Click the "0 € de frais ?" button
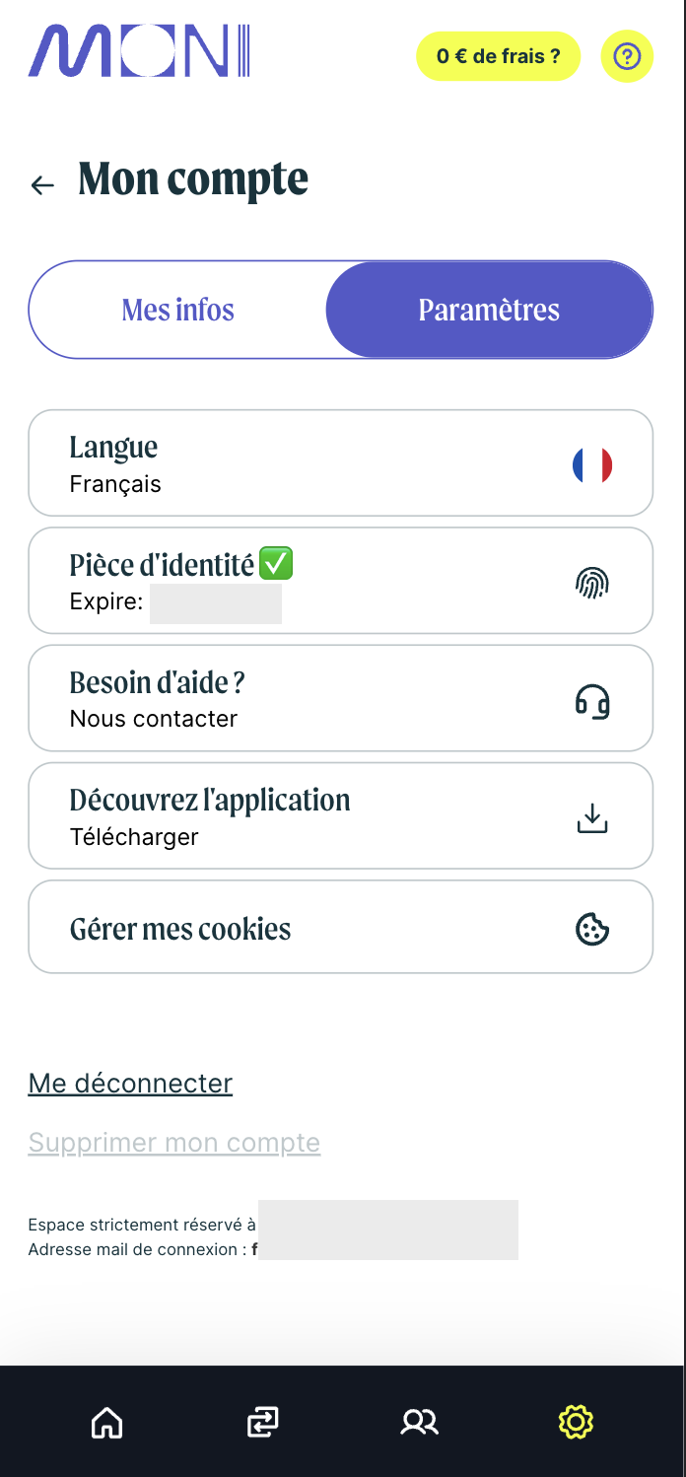This screenshot has width=686, height=1477. 498,56
